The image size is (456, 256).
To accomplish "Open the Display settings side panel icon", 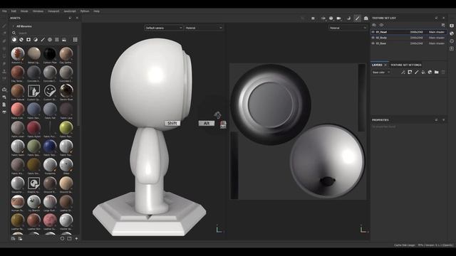I will pyautogui.click(x=452, y=26).
